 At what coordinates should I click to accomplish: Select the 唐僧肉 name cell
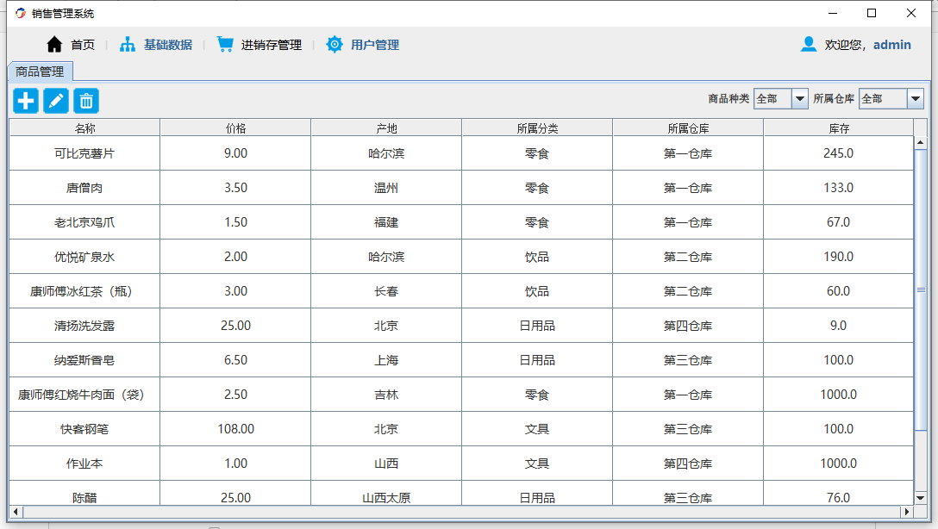84,188
